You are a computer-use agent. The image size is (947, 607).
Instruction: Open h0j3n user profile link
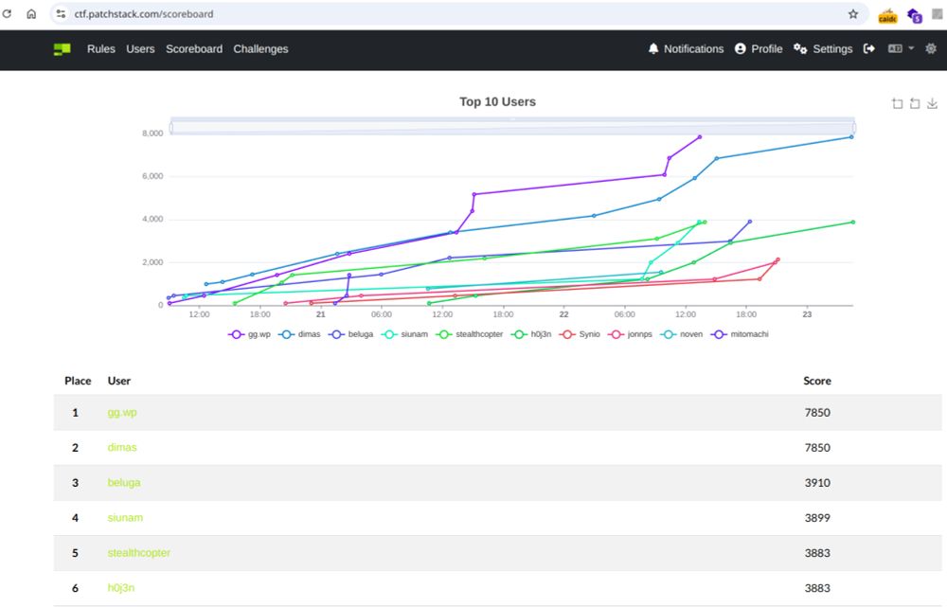point(121,588)
